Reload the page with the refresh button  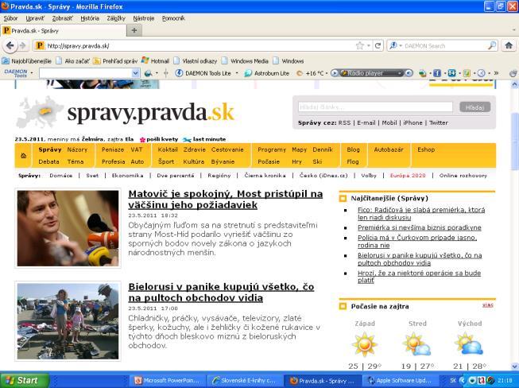(378, 45)
